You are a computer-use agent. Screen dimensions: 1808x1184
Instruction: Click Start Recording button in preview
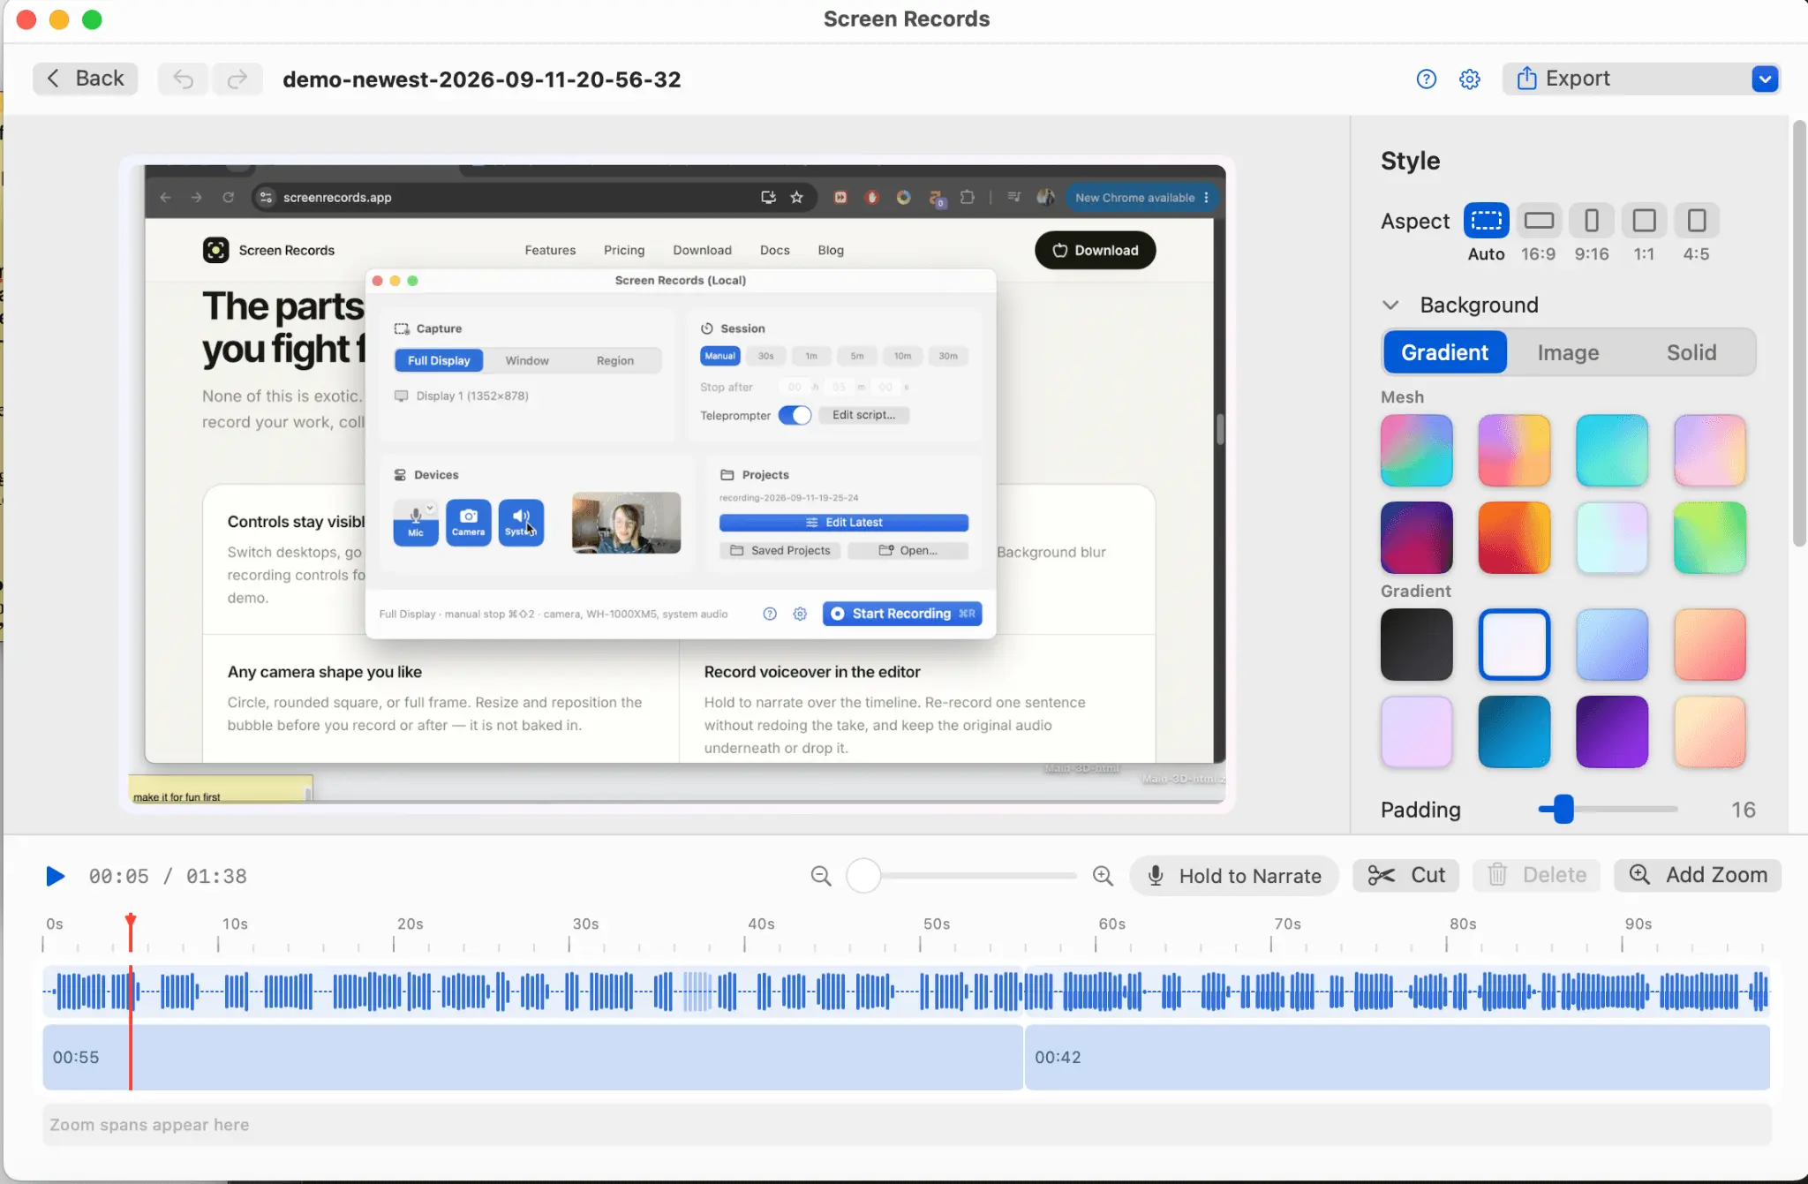(x=901, y=614)
